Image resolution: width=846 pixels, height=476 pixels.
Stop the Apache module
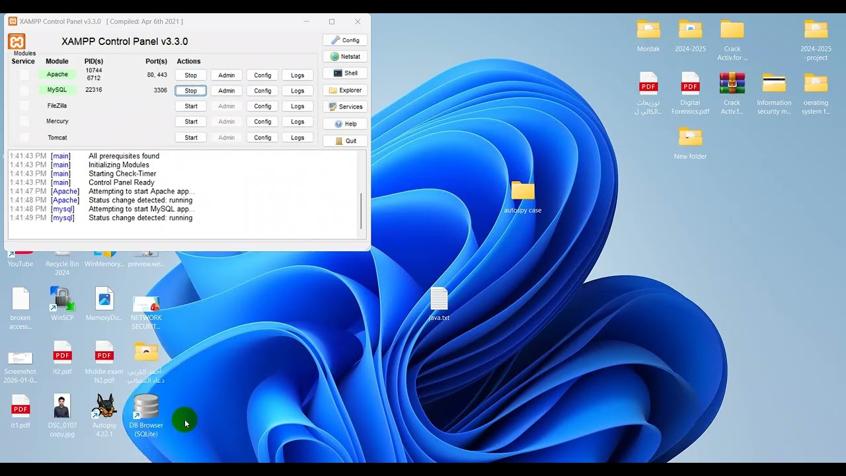191,75
